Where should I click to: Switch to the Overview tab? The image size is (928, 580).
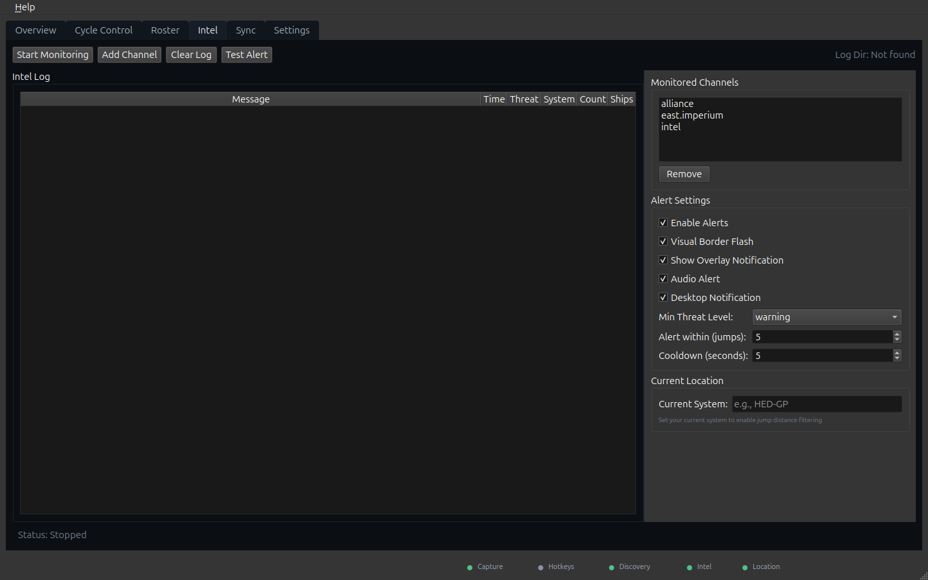35,30
